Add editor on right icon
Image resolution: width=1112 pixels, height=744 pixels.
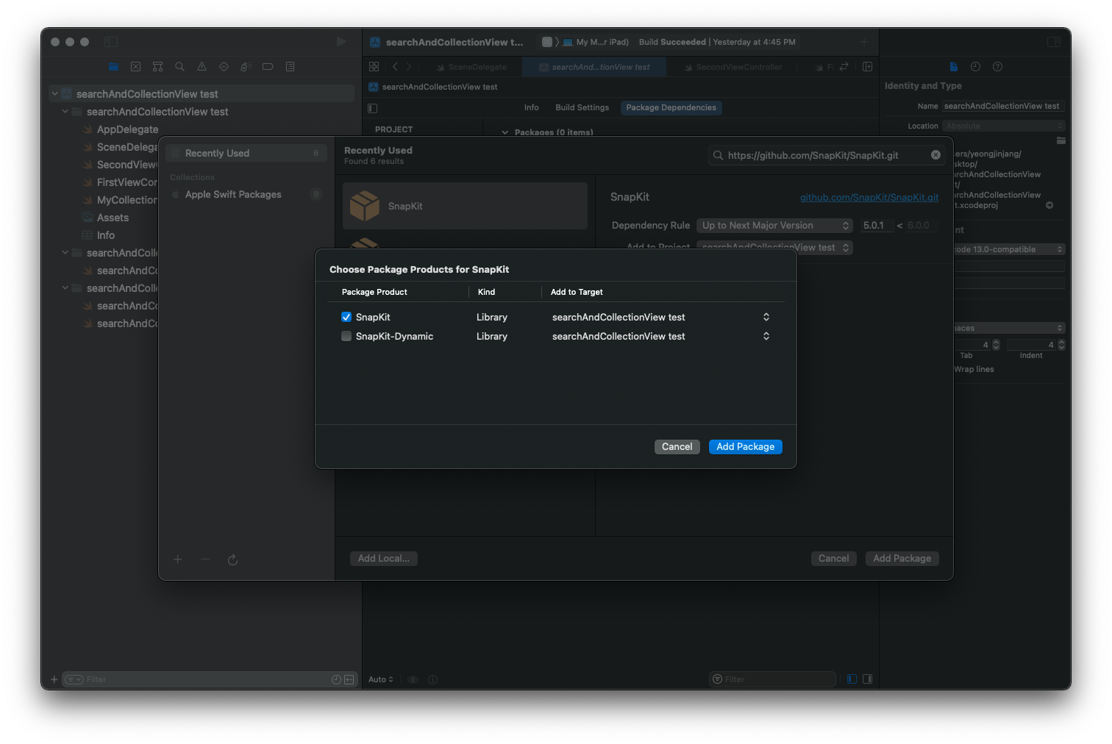coord(867,66)
